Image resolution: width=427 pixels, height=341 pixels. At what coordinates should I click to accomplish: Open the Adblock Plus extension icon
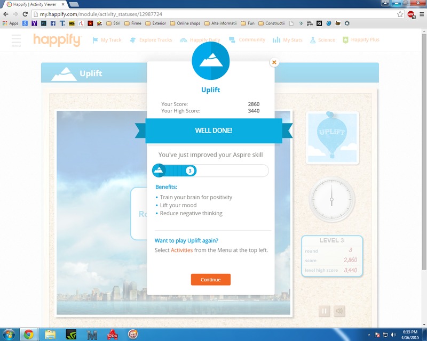tap(411, 14)
